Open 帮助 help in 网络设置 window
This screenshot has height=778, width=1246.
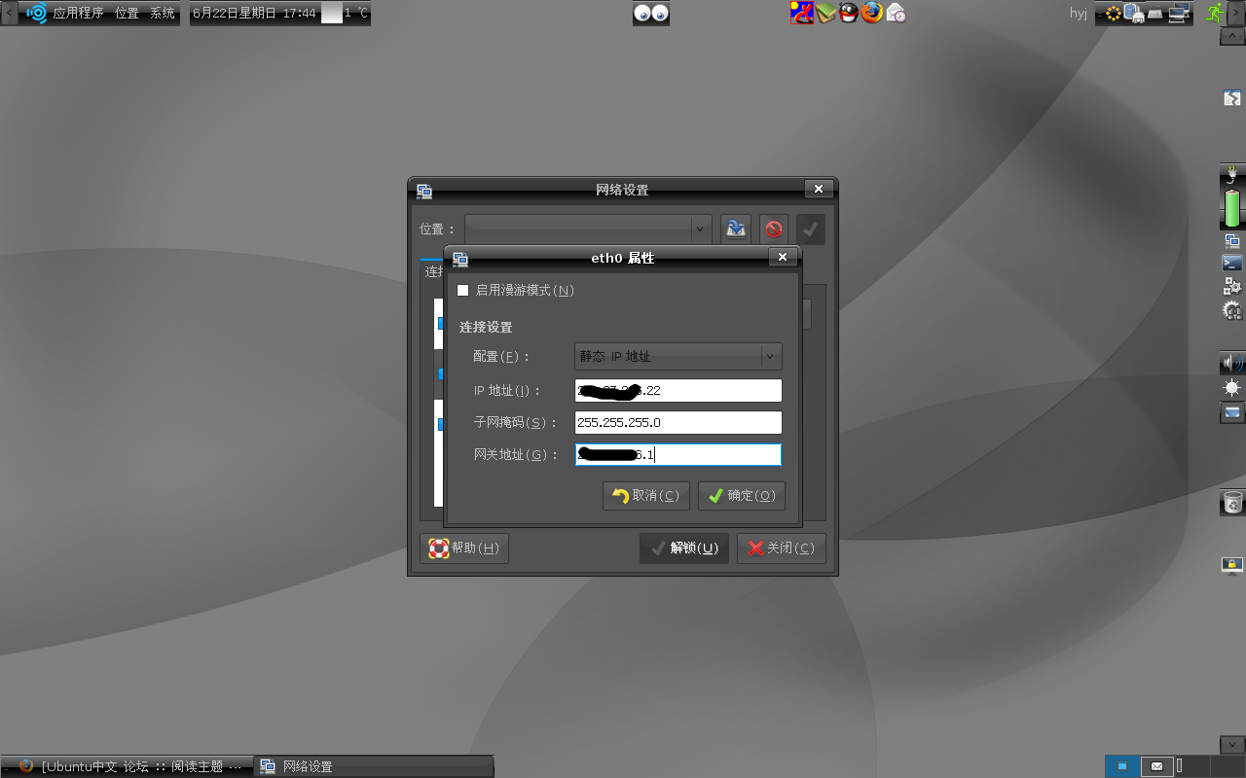click(464, 548)
